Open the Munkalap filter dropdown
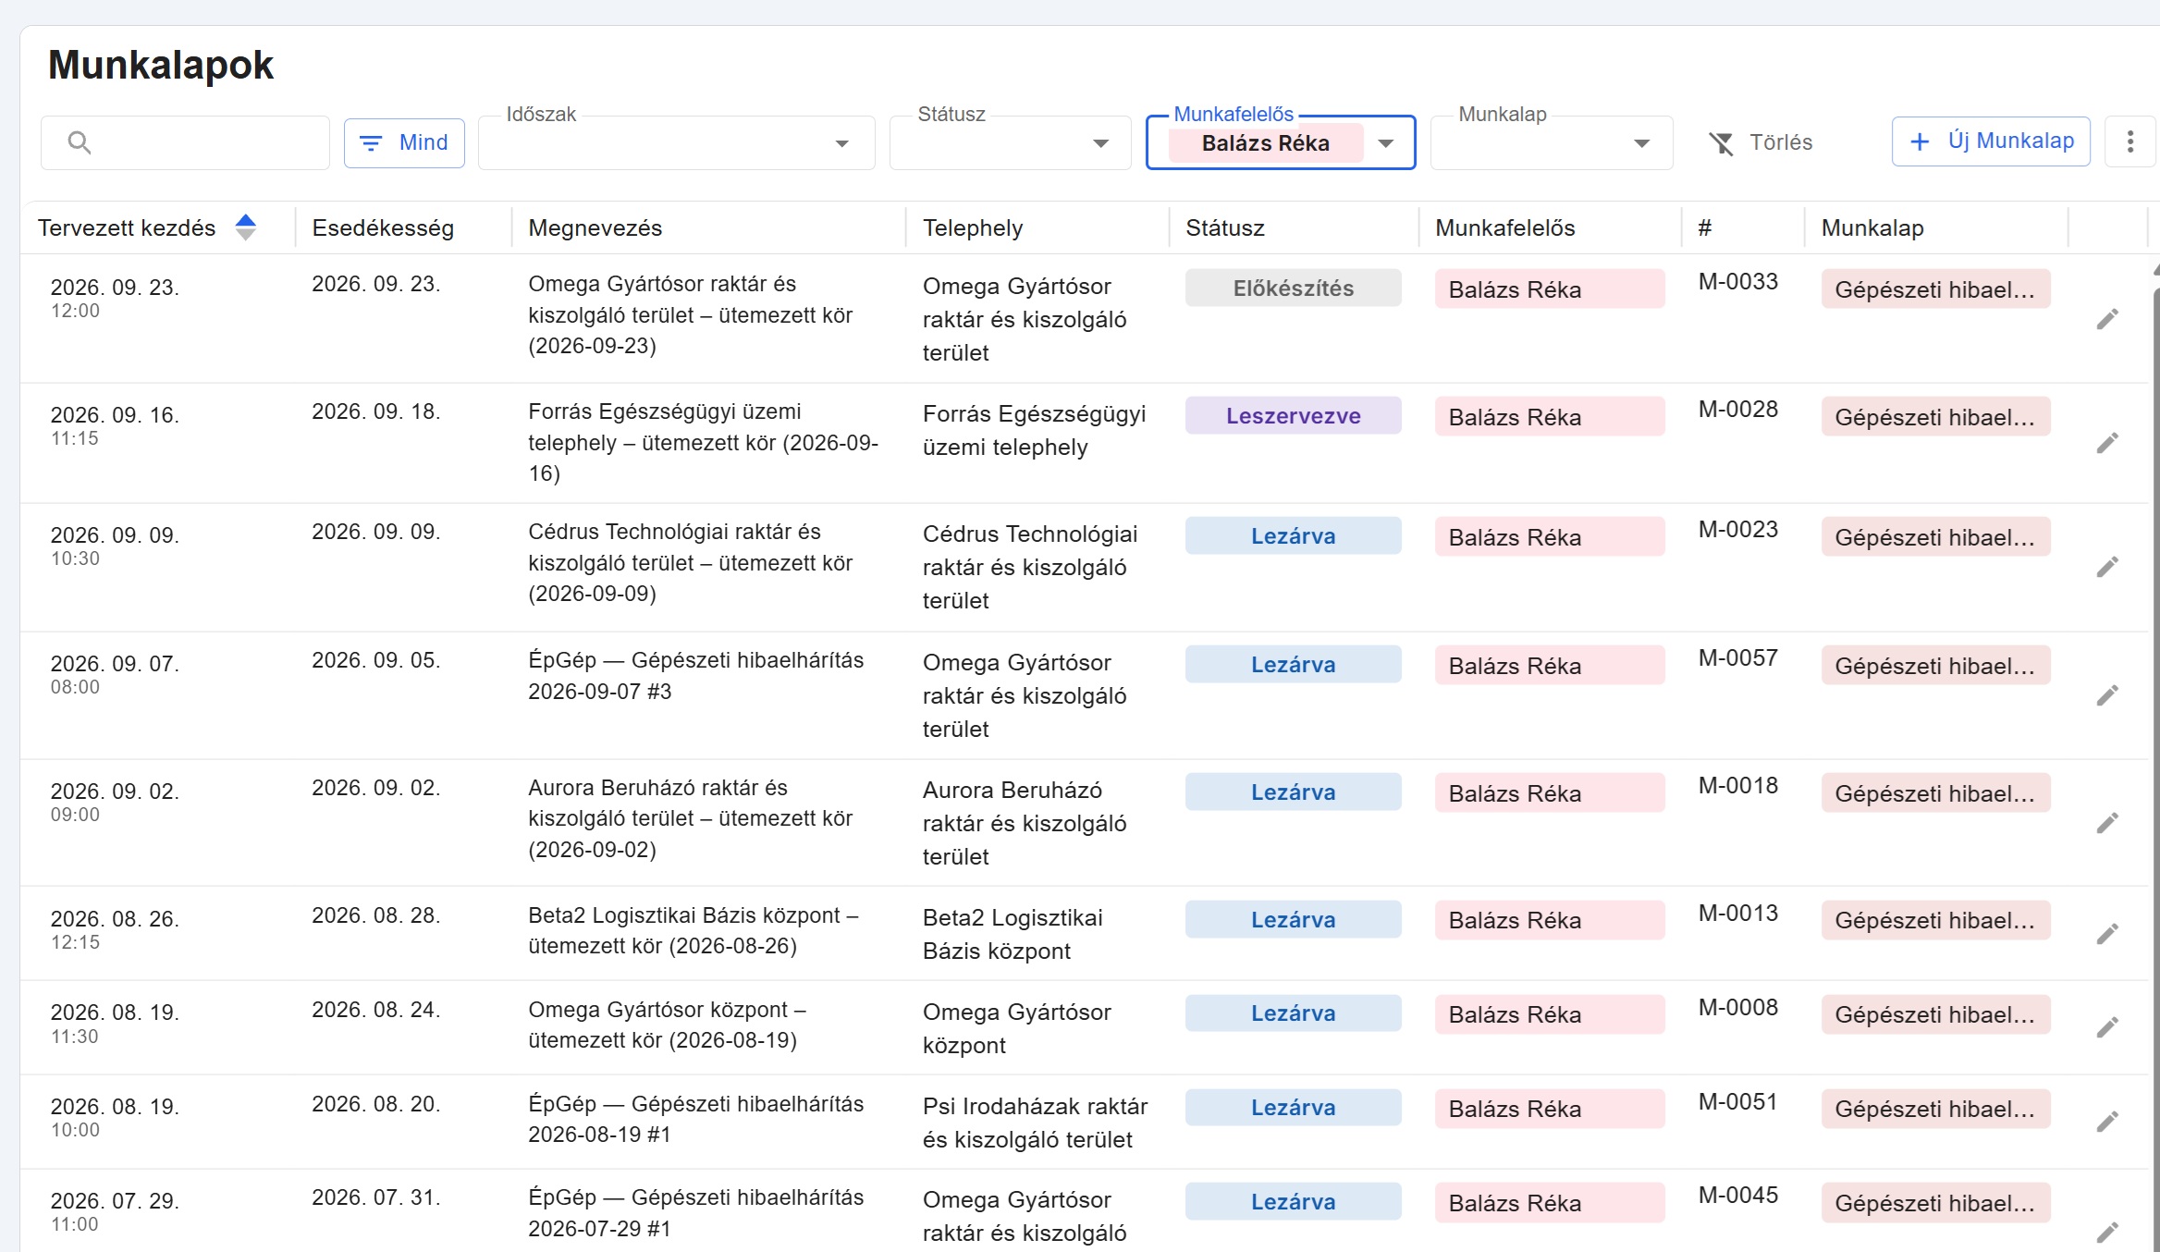The width and height of the screenshot is (2160, 1252). [x=1551, y=142]
